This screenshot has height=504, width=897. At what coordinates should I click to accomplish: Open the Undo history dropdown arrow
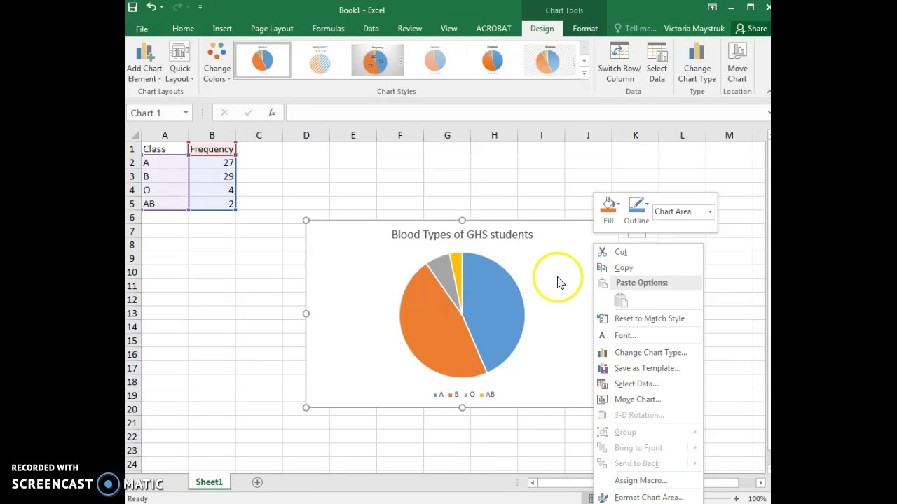162,8
